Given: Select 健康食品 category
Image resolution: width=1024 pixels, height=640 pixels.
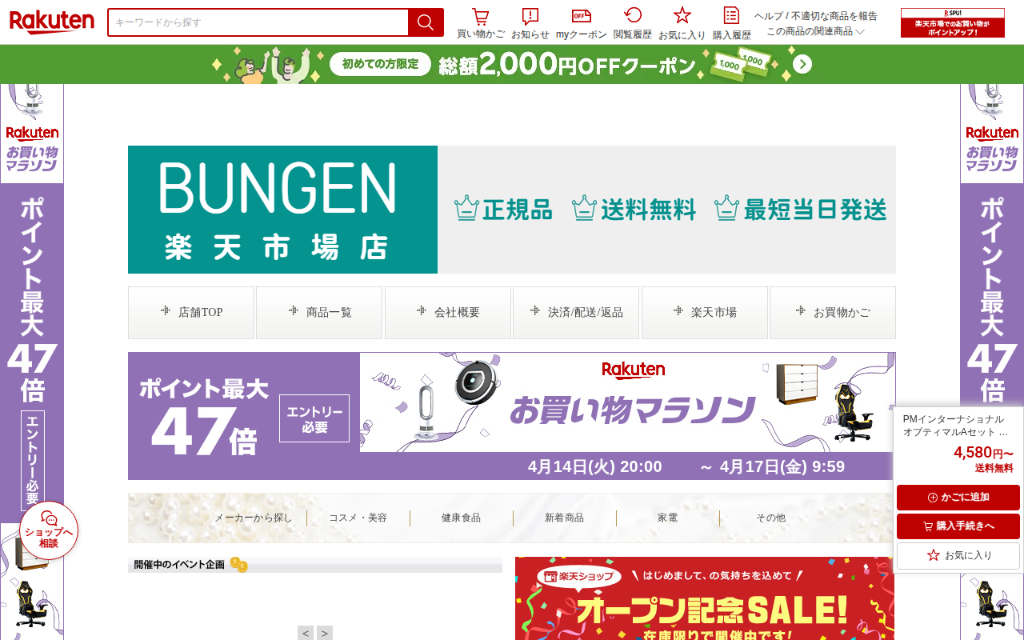Looking at the screenshot, I should coord(462,518).
